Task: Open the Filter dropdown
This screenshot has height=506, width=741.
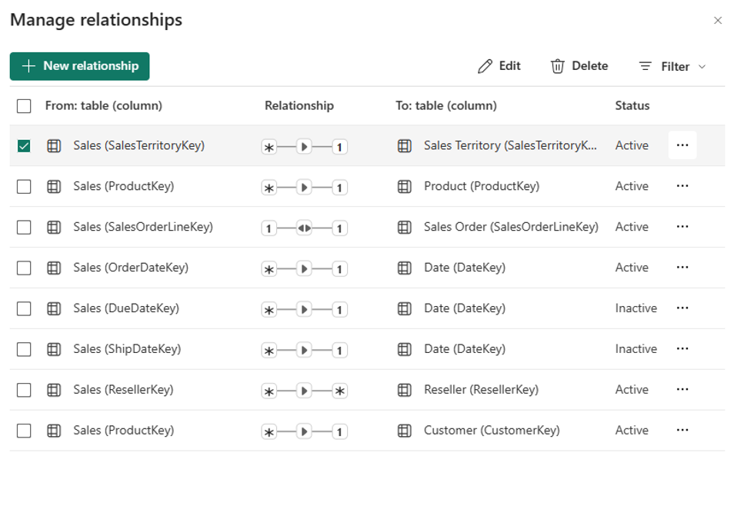Action: [673, 67]
